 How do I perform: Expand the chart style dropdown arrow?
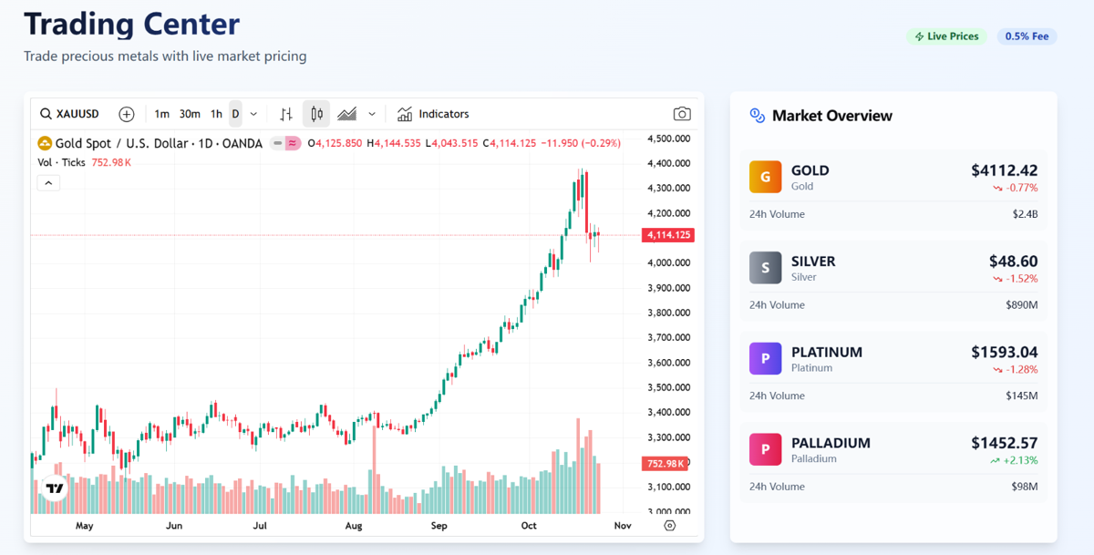[x=372, y=114]
